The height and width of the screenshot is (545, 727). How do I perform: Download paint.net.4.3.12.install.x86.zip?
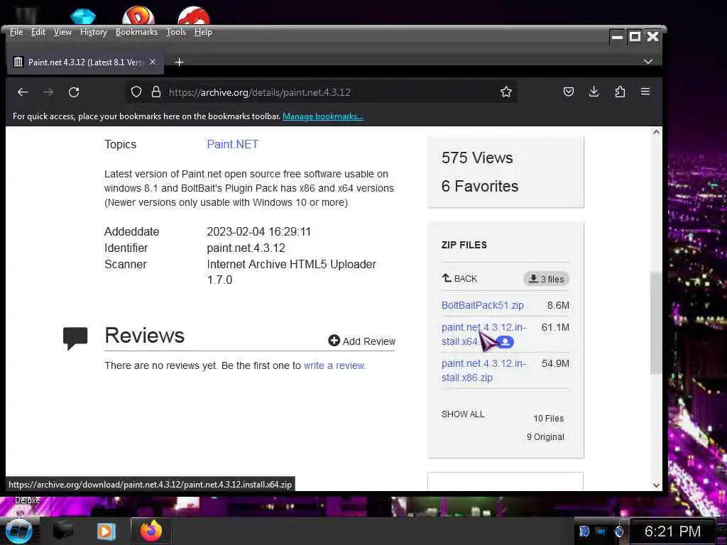click(483, 370)
